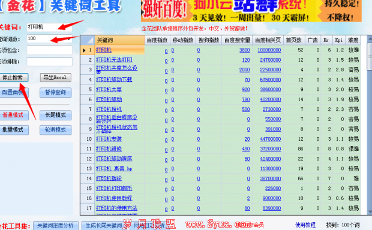The height and width of the screenshot is (230, 372).
Task: Open the 打印机驱动下载 keyword link
Action: point(114,80)
